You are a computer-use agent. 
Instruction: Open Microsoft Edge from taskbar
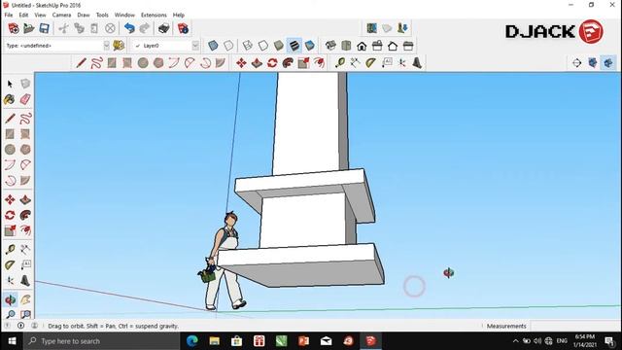pos(192,340)
